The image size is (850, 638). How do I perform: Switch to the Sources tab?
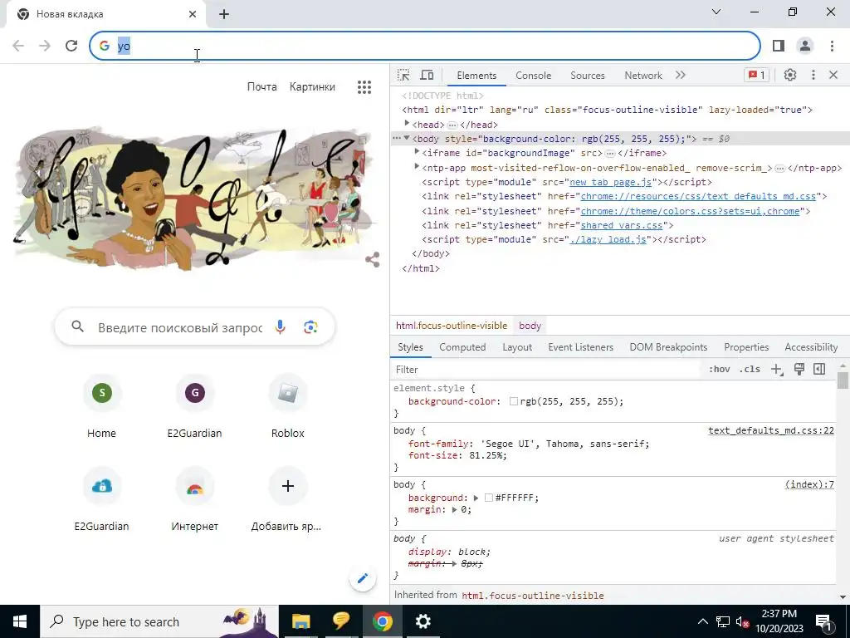pyautogui.click(x=587, y=76)
